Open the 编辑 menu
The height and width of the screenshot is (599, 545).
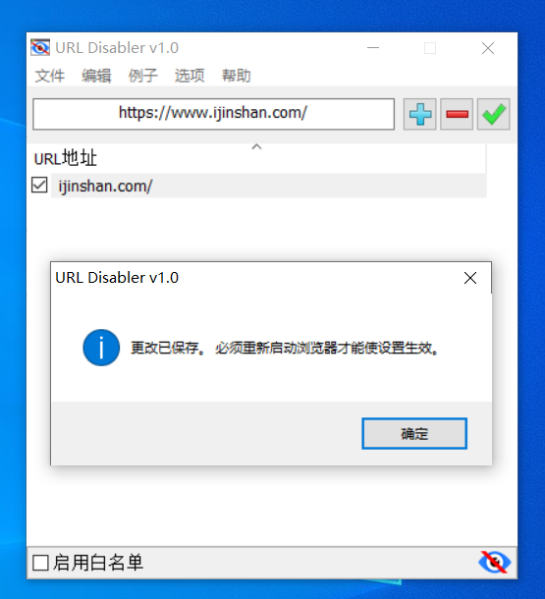click(x=96, y=76)
